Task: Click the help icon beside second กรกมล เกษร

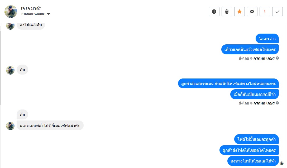Action: click(277, 103)
